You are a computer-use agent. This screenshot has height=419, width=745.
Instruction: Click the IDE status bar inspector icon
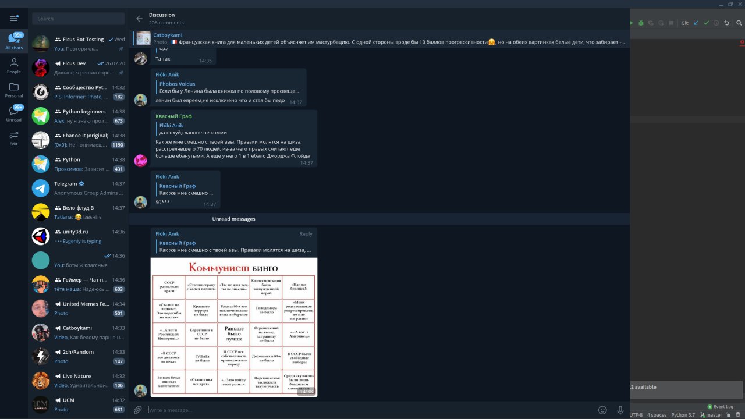[738, 415]
